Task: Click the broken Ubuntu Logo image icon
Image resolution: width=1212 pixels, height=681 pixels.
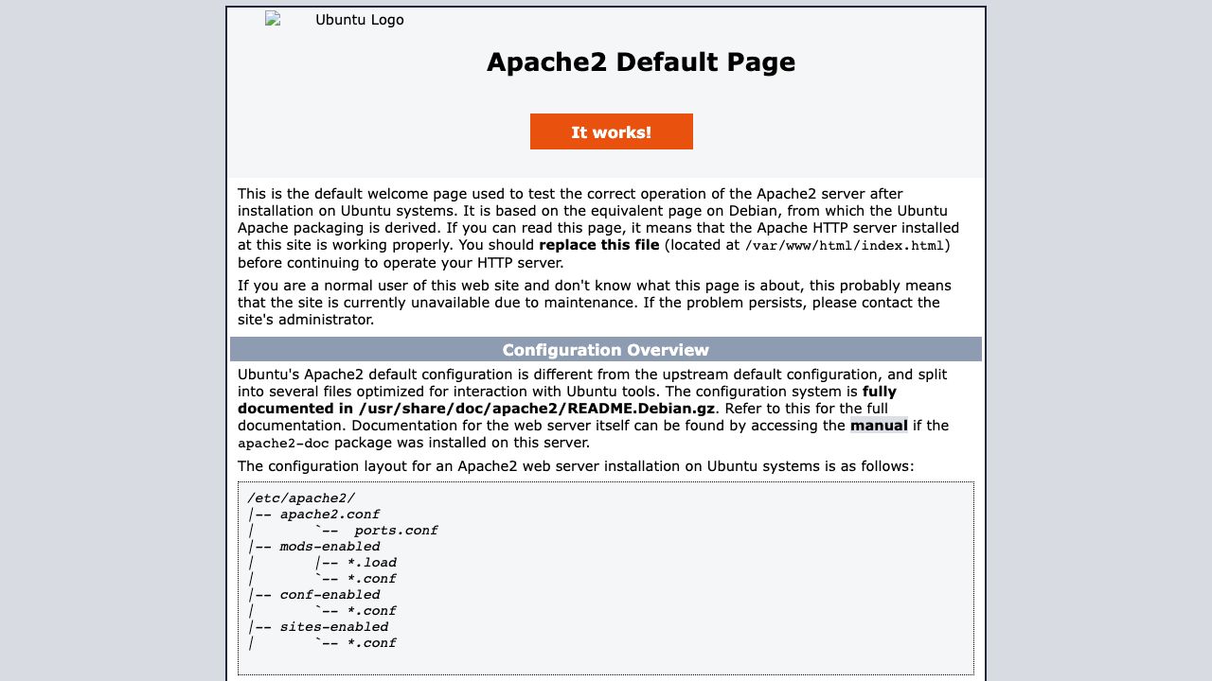Action: pyautogui.click(x=273, y=19)
